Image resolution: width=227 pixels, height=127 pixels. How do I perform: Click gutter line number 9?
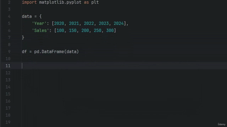coord(9,52)
